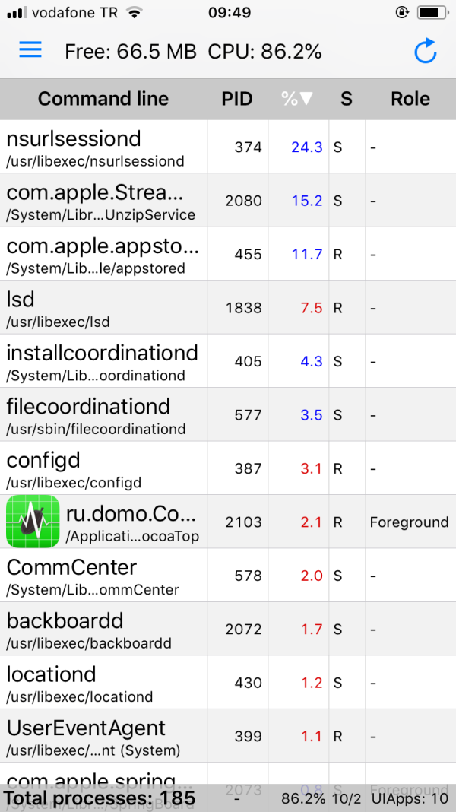
Task: Sort by the PID column header
Action: pos(237,99)
